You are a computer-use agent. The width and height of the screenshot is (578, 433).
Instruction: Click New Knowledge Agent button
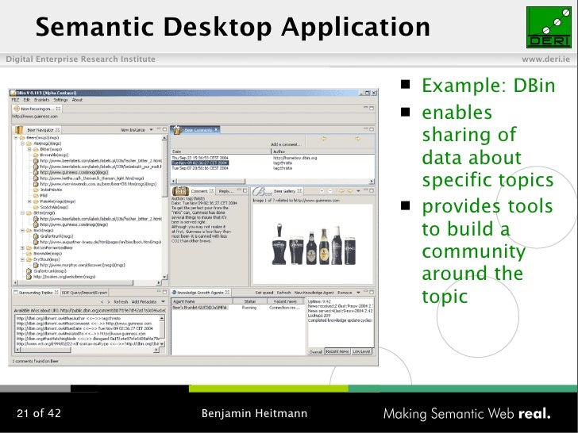pos(314,293)
